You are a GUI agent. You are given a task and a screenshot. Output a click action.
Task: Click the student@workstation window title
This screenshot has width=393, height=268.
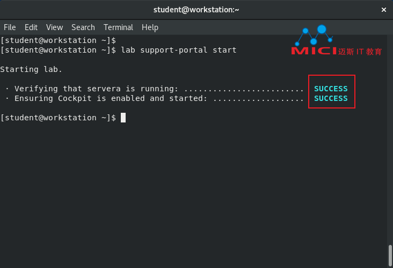tap(196, 10)
